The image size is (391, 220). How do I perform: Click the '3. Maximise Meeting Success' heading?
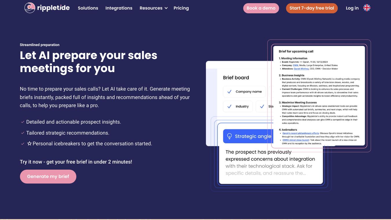[x=298, y=102]
